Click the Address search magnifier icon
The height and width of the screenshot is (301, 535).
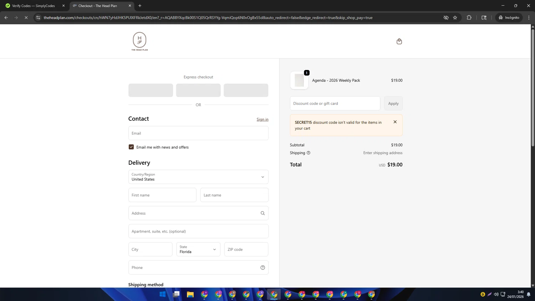tap(263, 213)
